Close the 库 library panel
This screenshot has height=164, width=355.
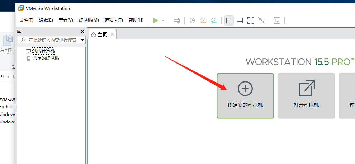82,32
